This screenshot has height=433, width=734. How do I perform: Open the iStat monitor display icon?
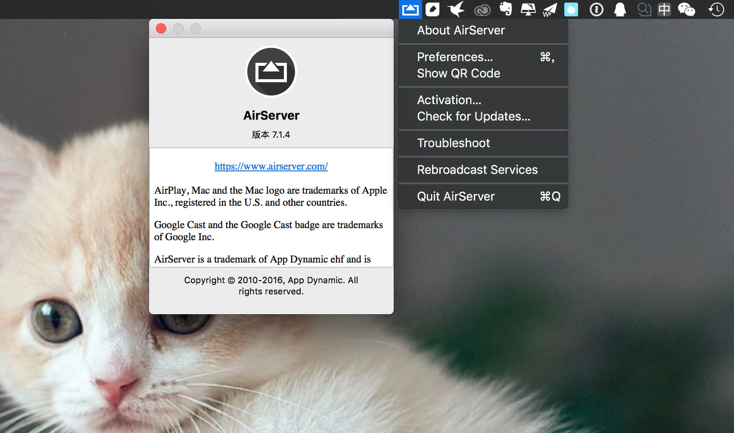[528, 9]
